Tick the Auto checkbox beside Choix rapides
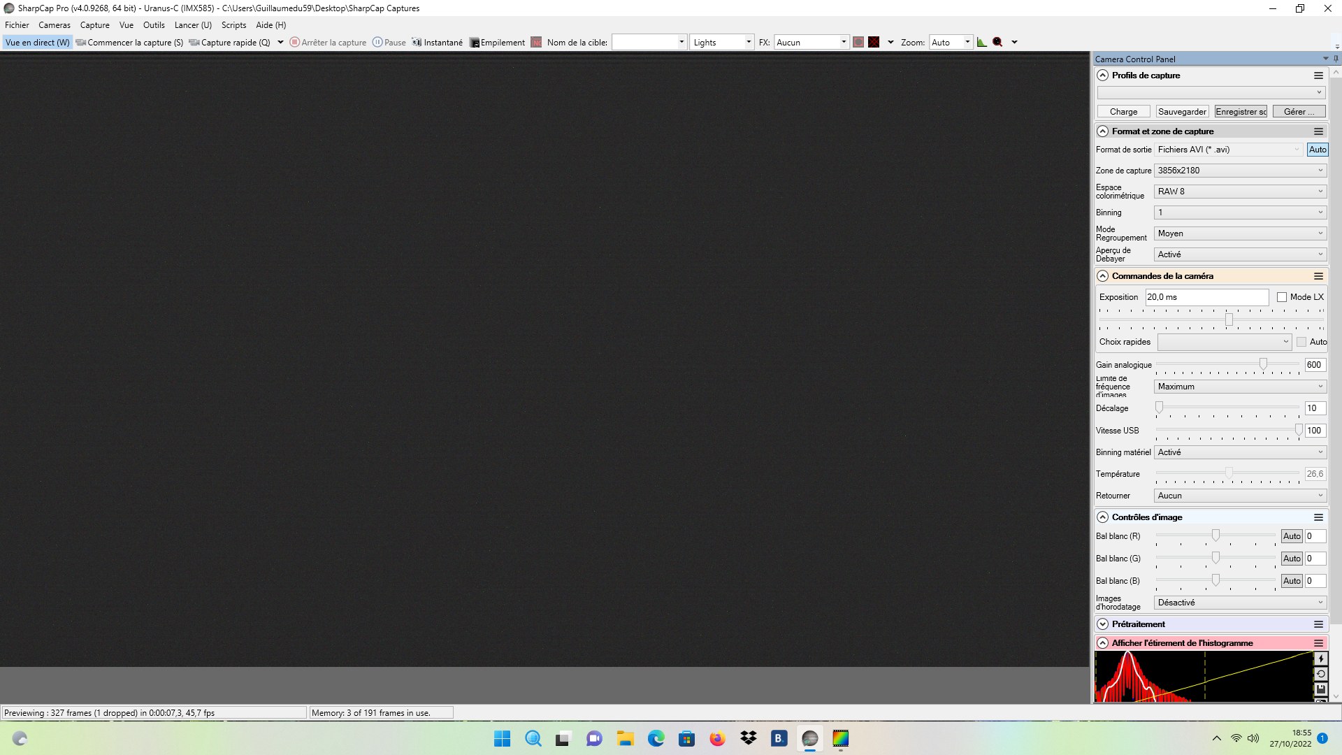1342x755 pixels. (1301, 342)
